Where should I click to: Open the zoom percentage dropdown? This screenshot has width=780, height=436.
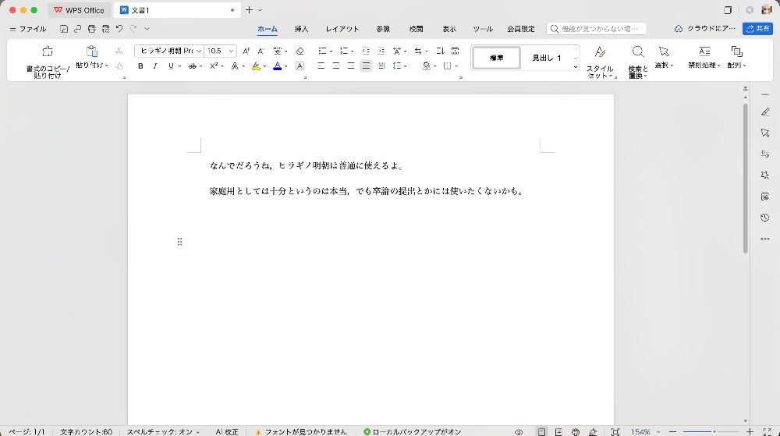[658, 432]
